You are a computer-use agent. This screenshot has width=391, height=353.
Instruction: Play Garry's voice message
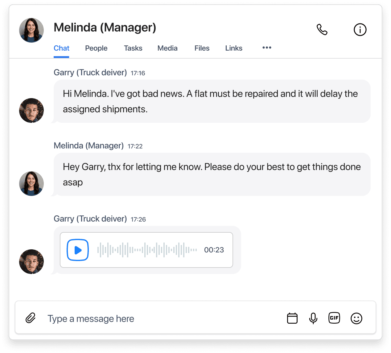click(x=77, y=250)
